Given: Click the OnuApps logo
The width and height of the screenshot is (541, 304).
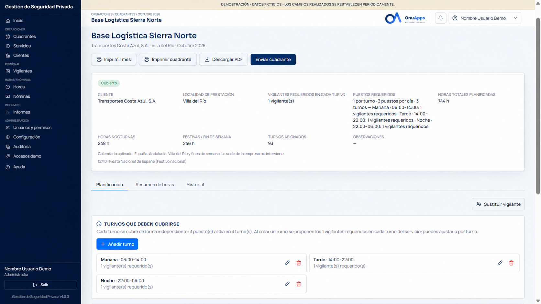Looking at the screenshot, I should click(x=405, y=18).
